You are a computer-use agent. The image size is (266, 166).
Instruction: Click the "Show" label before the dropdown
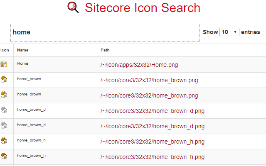pyautogui.click(x=210, y=32)
